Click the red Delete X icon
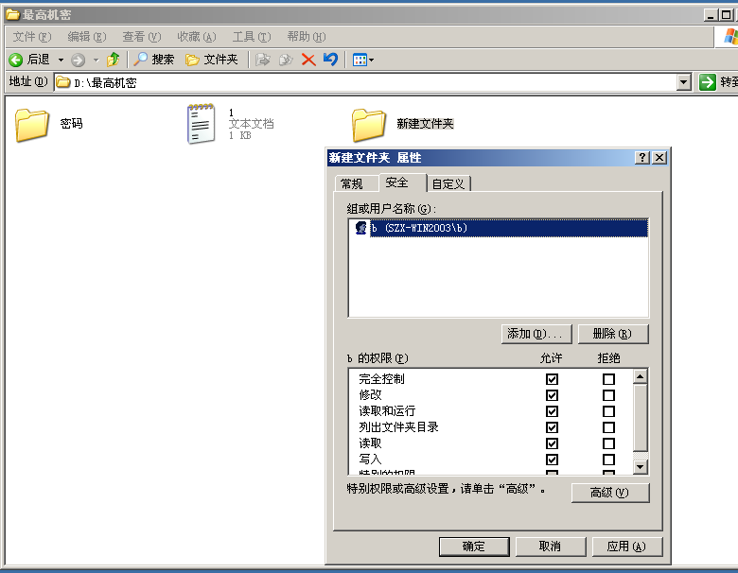738x573 pixels. [x=308, y=60]
